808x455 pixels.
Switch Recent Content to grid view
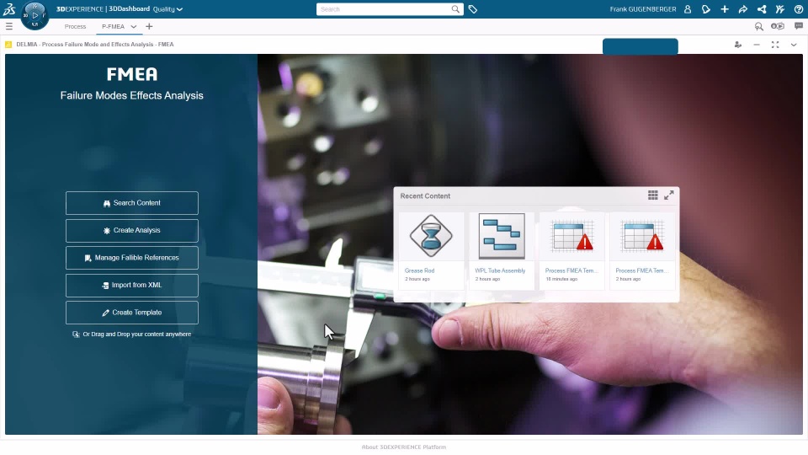[653, 195]
